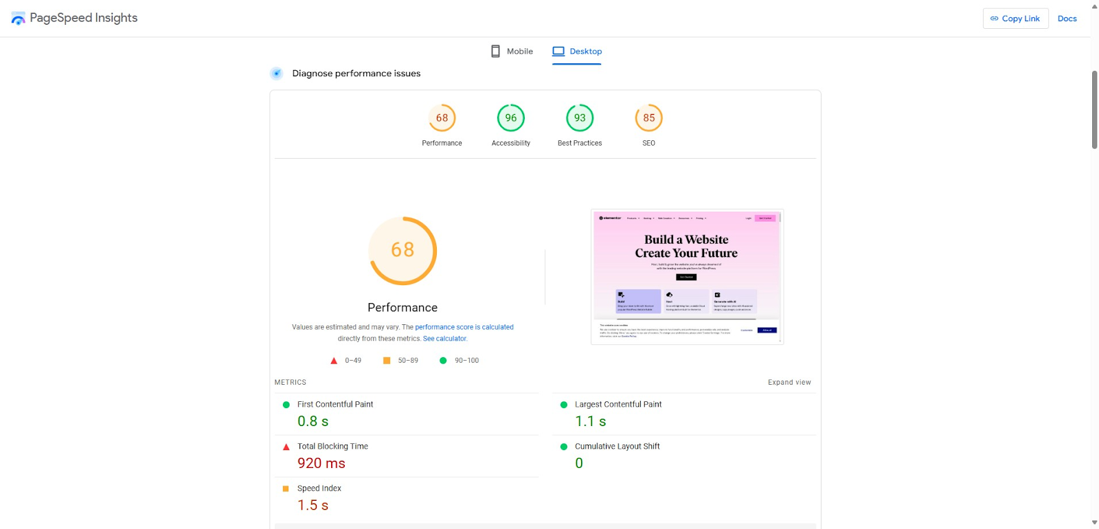
Task: Click the Diagnose performance issues icon
Action: 276,74
